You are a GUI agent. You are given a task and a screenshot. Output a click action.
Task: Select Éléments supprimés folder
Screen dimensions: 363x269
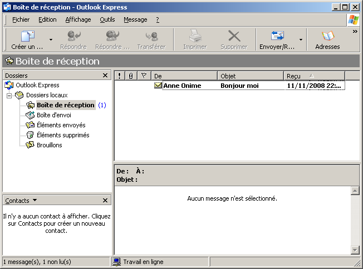[63, 135]
